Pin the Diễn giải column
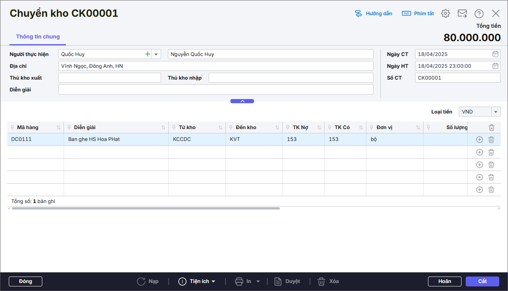The image size is (508, 291). click(x=69, y=128)
